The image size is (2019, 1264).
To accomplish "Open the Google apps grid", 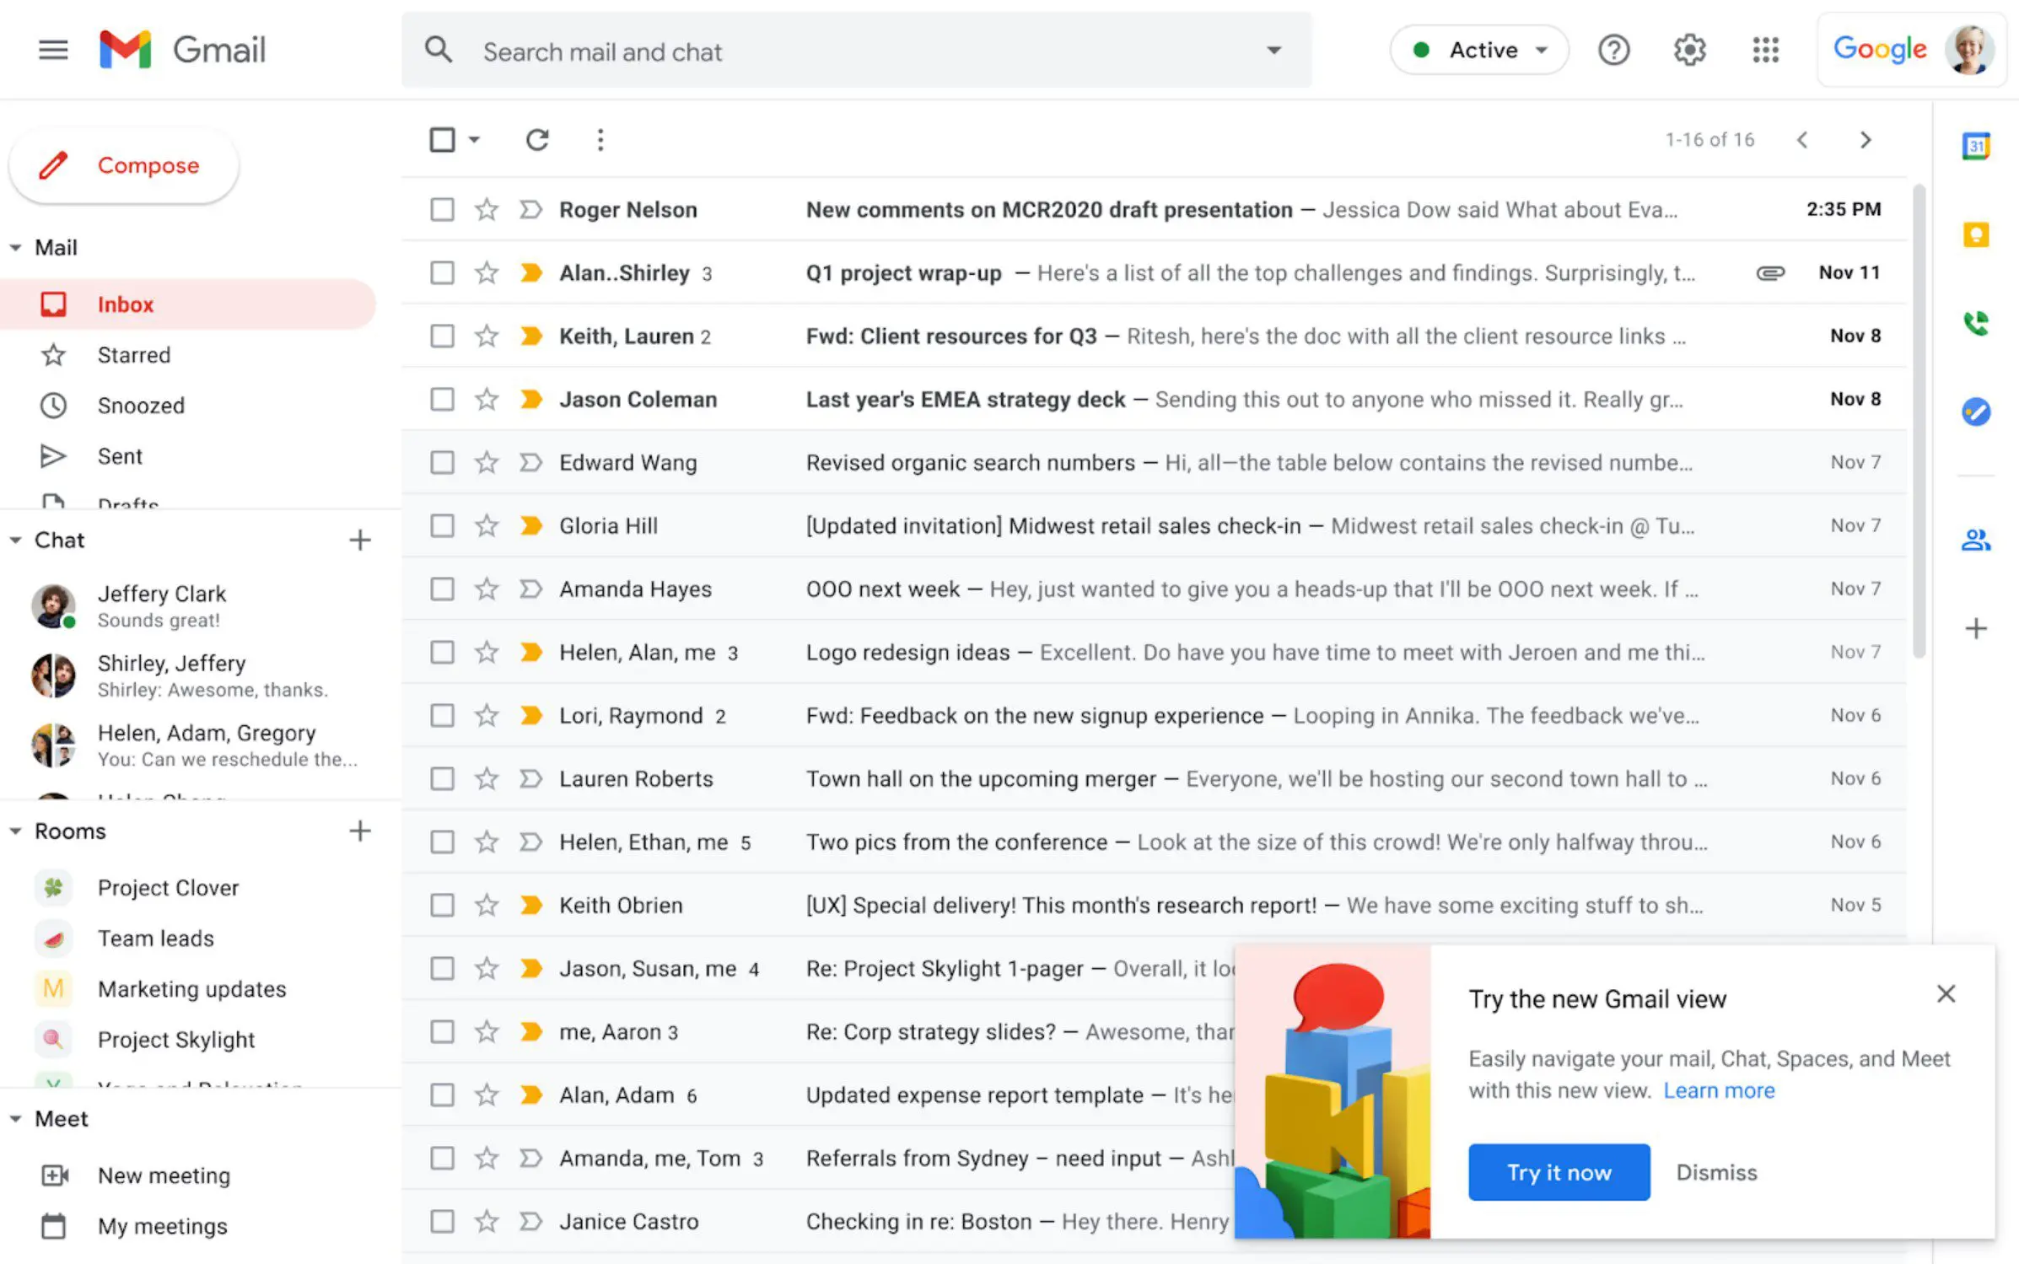I will coord(1765,50).
